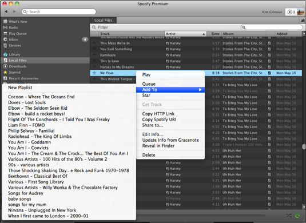
Task: Add to Liam Finn - FOMO playlist
Action: click(x=69, y=125)
